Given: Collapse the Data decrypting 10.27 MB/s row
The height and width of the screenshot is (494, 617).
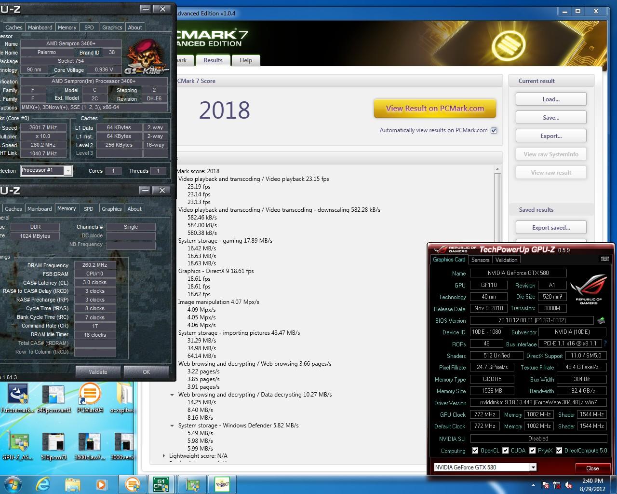Looking at the screenshot, I should pyautogui.click(x=172, y=395).
